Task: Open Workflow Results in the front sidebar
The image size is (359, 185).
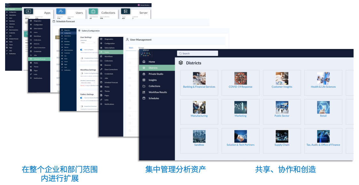Action: [x=157, y=92]
